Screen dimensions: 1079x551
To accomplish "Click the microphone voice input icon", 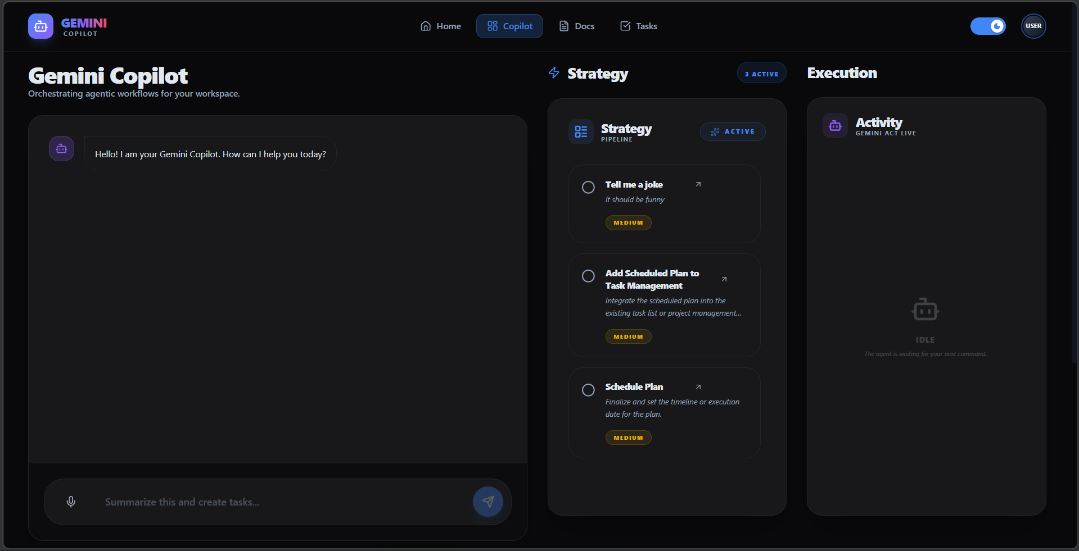I will tap(71, 502).
